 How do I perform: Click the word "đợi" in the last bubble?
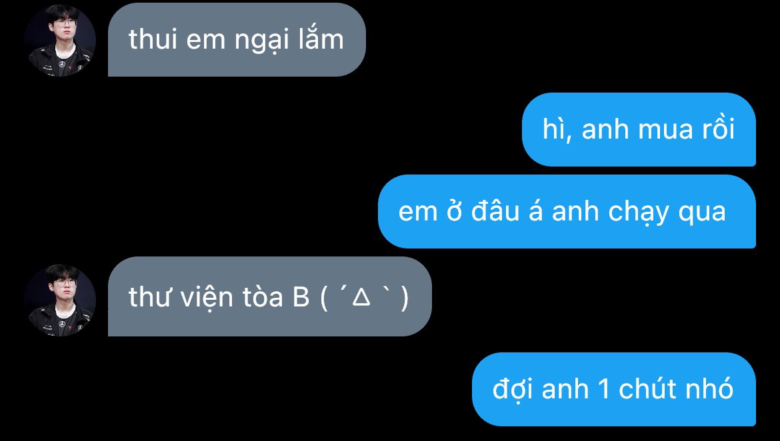point(513,389)
